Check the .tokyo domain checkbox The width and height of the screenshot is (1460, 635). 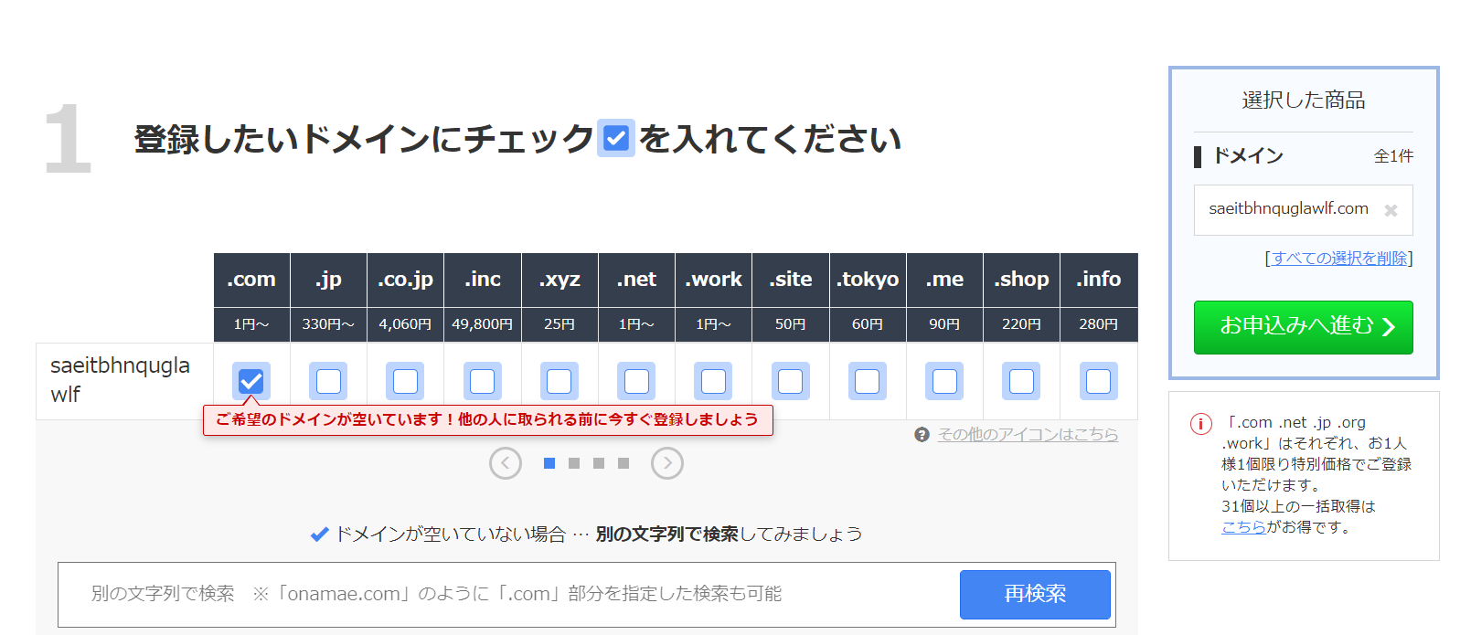click(868, 381)
